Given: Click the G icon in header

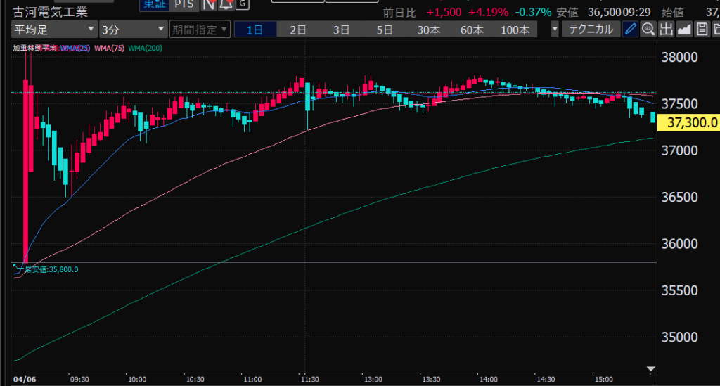Looking at the screenshot, I should (241, 5).
